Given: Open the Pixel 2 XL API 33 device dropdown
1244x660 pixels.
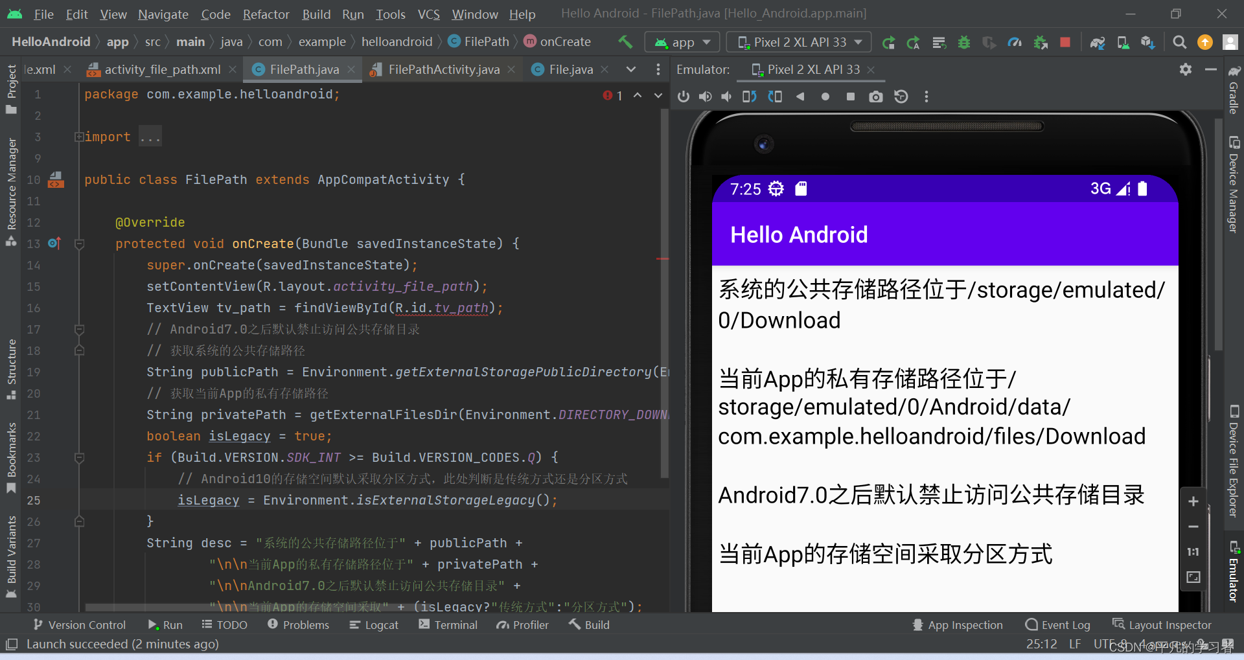Looking at the screenshot, I should [798, 41].
